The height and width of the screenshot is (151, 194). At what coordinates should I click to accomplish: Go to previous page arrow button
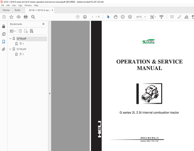tap(78, 17)
